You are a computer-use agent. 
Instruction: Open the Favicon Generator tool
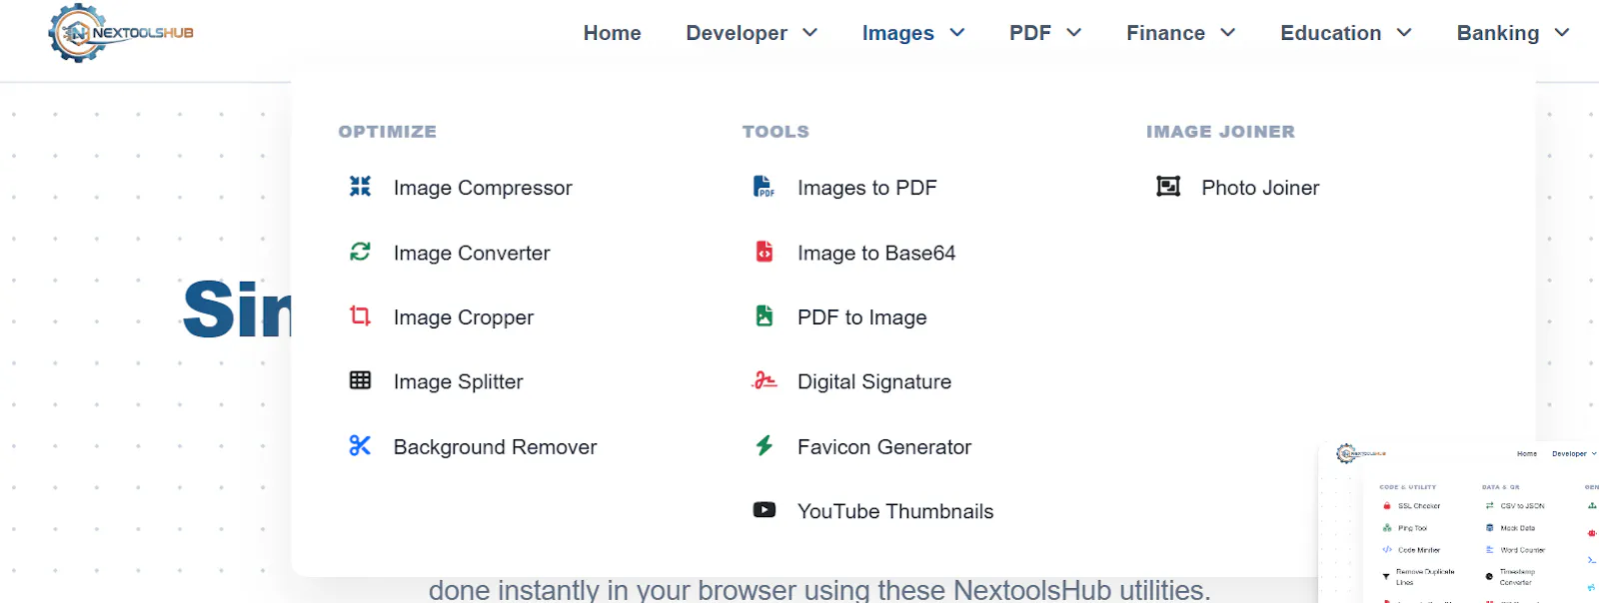click(884, 446)
